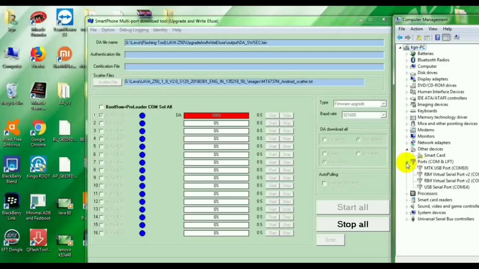Viewport: 479px width, 269px height.
Task: Open Option menu in download tool
Action: coord(108,30)
